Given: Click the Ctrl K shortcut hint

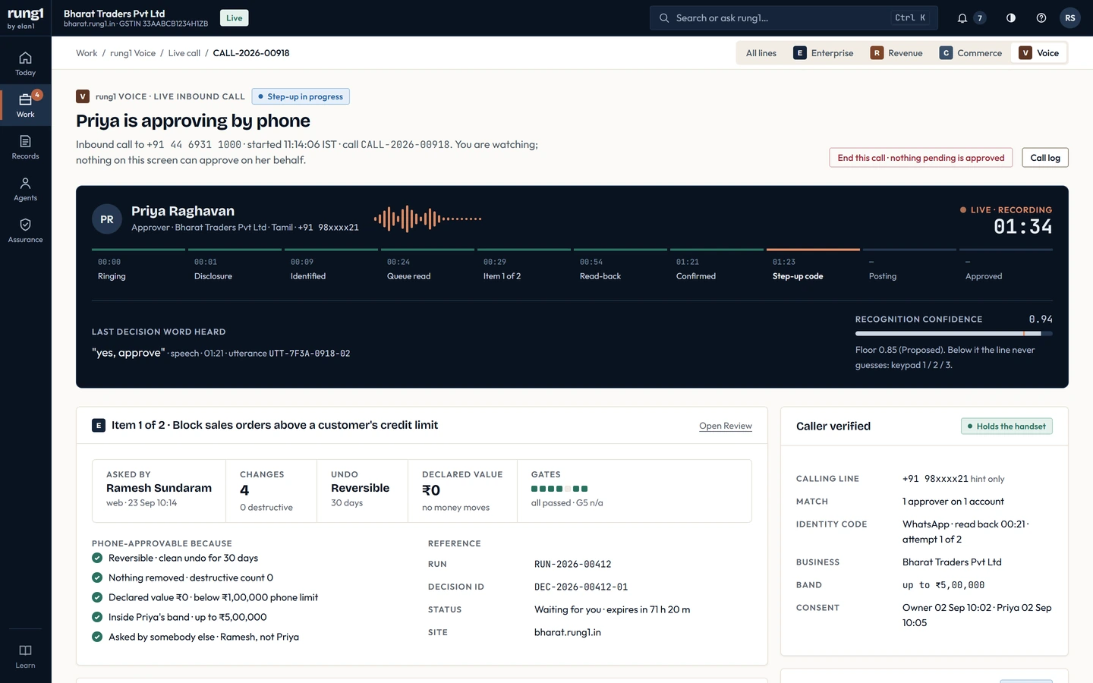Looking at the screenshot, I should point(910,18).
